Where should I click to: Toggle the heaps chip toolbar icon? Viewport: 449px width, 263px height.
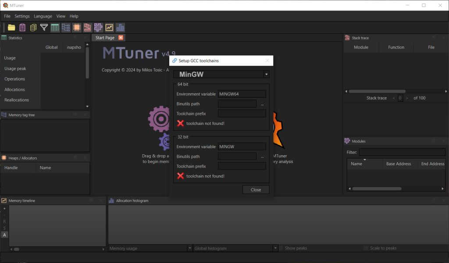click(77, 28)
